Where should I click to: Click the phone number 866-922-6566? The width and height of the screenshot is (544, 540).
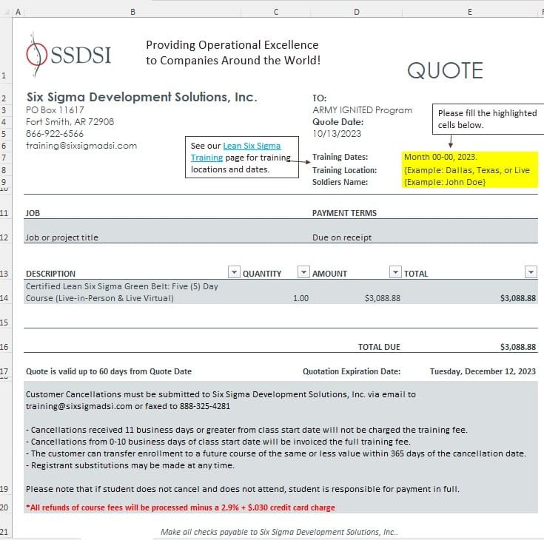tap(55, 134)
